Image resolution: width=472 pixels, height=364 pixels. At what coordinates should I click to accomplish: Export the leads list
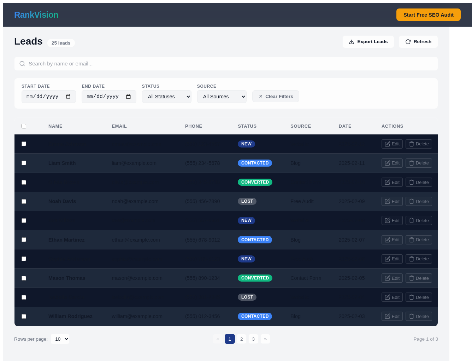[368, 42]
